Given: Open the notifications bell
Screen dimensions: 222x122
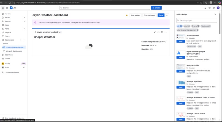Looking at the screenshot, I should (205, 8).
